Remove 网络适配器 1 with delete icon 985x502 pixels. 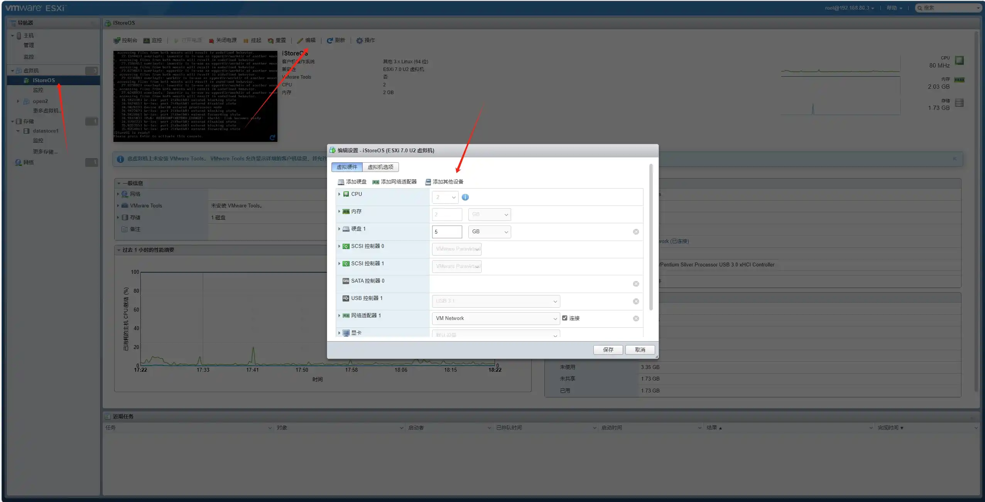coord(636,318)
